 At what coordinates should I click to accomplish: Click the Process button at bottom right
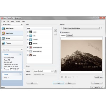coord(97,83)
